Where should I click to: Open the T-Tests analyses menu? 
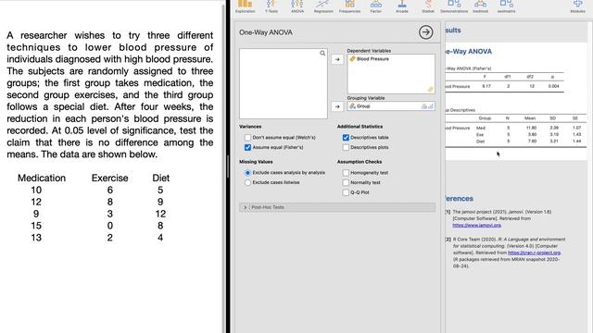pyautogui.click(x=271, y=6)
